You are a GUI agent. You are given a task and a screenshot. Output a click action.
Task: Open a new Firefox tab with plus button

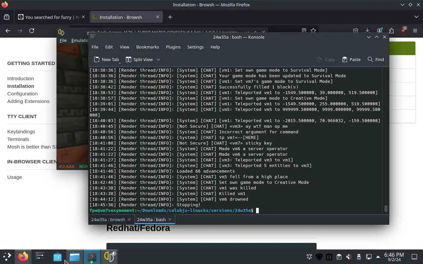tap(170, 17)
